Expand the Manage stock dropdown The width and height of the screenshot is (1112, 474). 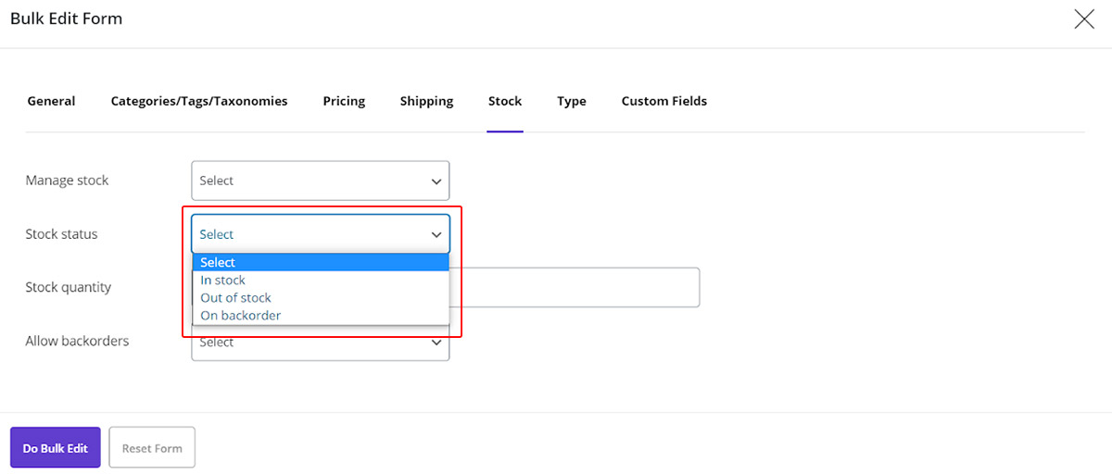[x=320, y=181]
